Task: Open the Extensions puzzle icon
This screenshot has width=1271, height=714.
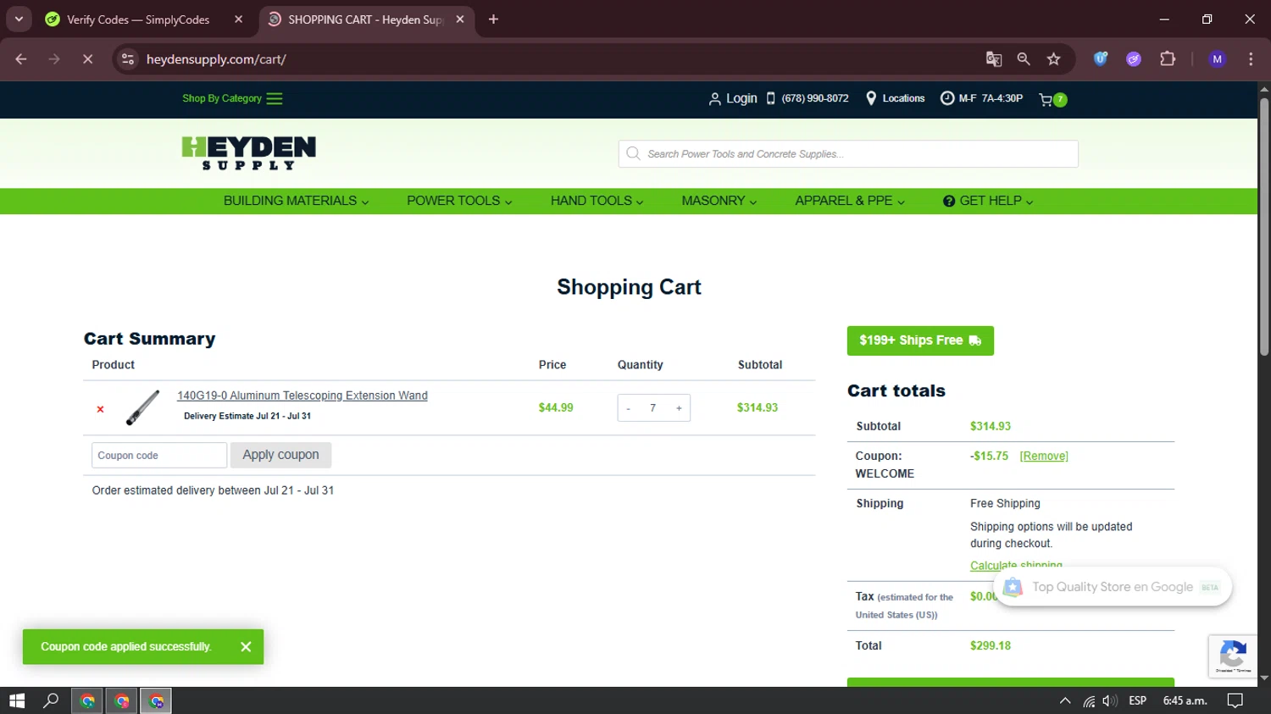Action: pyautogui.click(x=1168, y=59)
